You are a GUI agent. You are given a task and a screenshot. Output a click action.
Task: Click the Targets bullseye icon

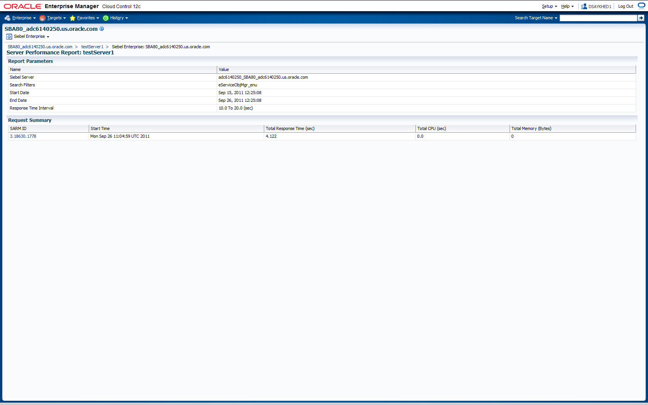point(42,18)
